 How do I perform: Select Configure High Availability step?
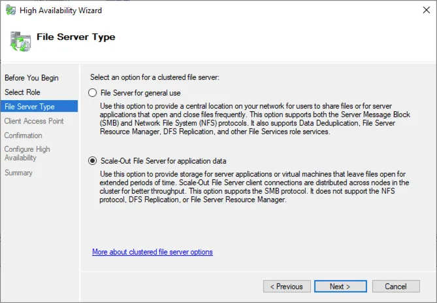(x=27, y=154)
